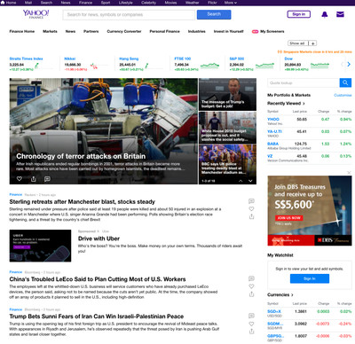Open the notifications bell icon
Screen dimensions: 355x344
325,14
